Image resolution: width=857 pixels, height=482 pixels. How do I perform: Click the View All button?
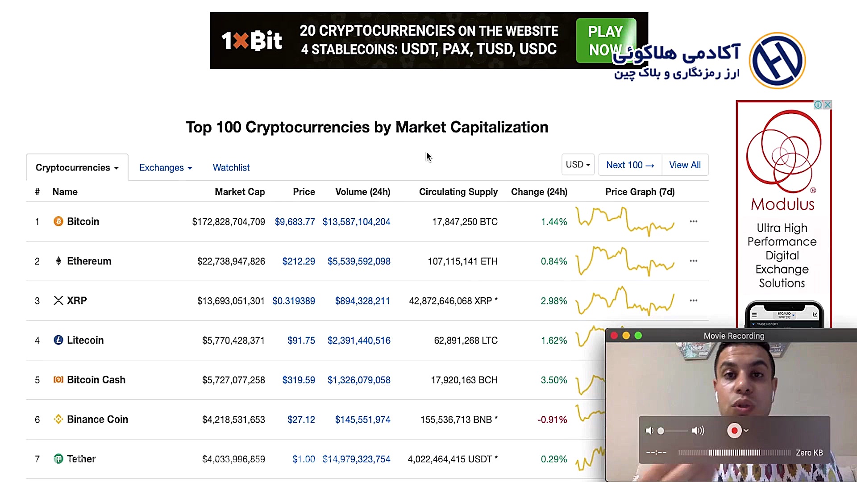coord(685,165)
